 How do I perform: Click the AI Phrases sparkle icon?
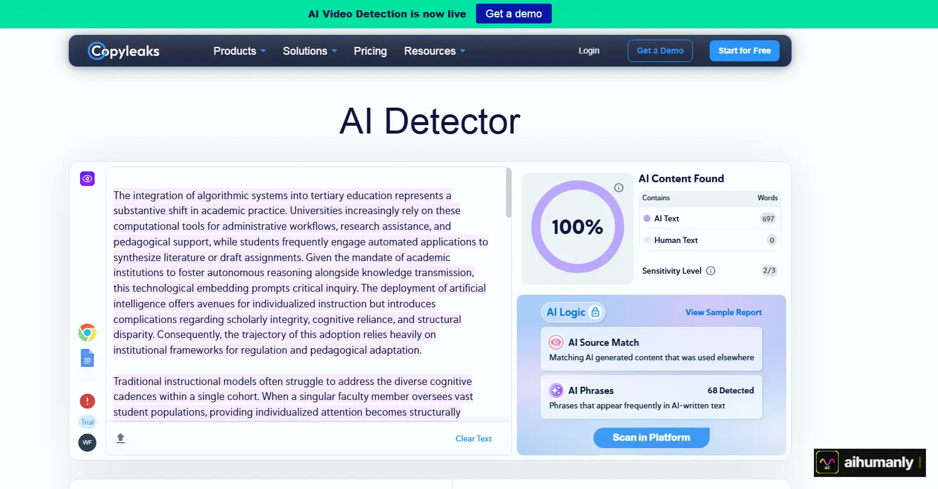coord(556,390)
